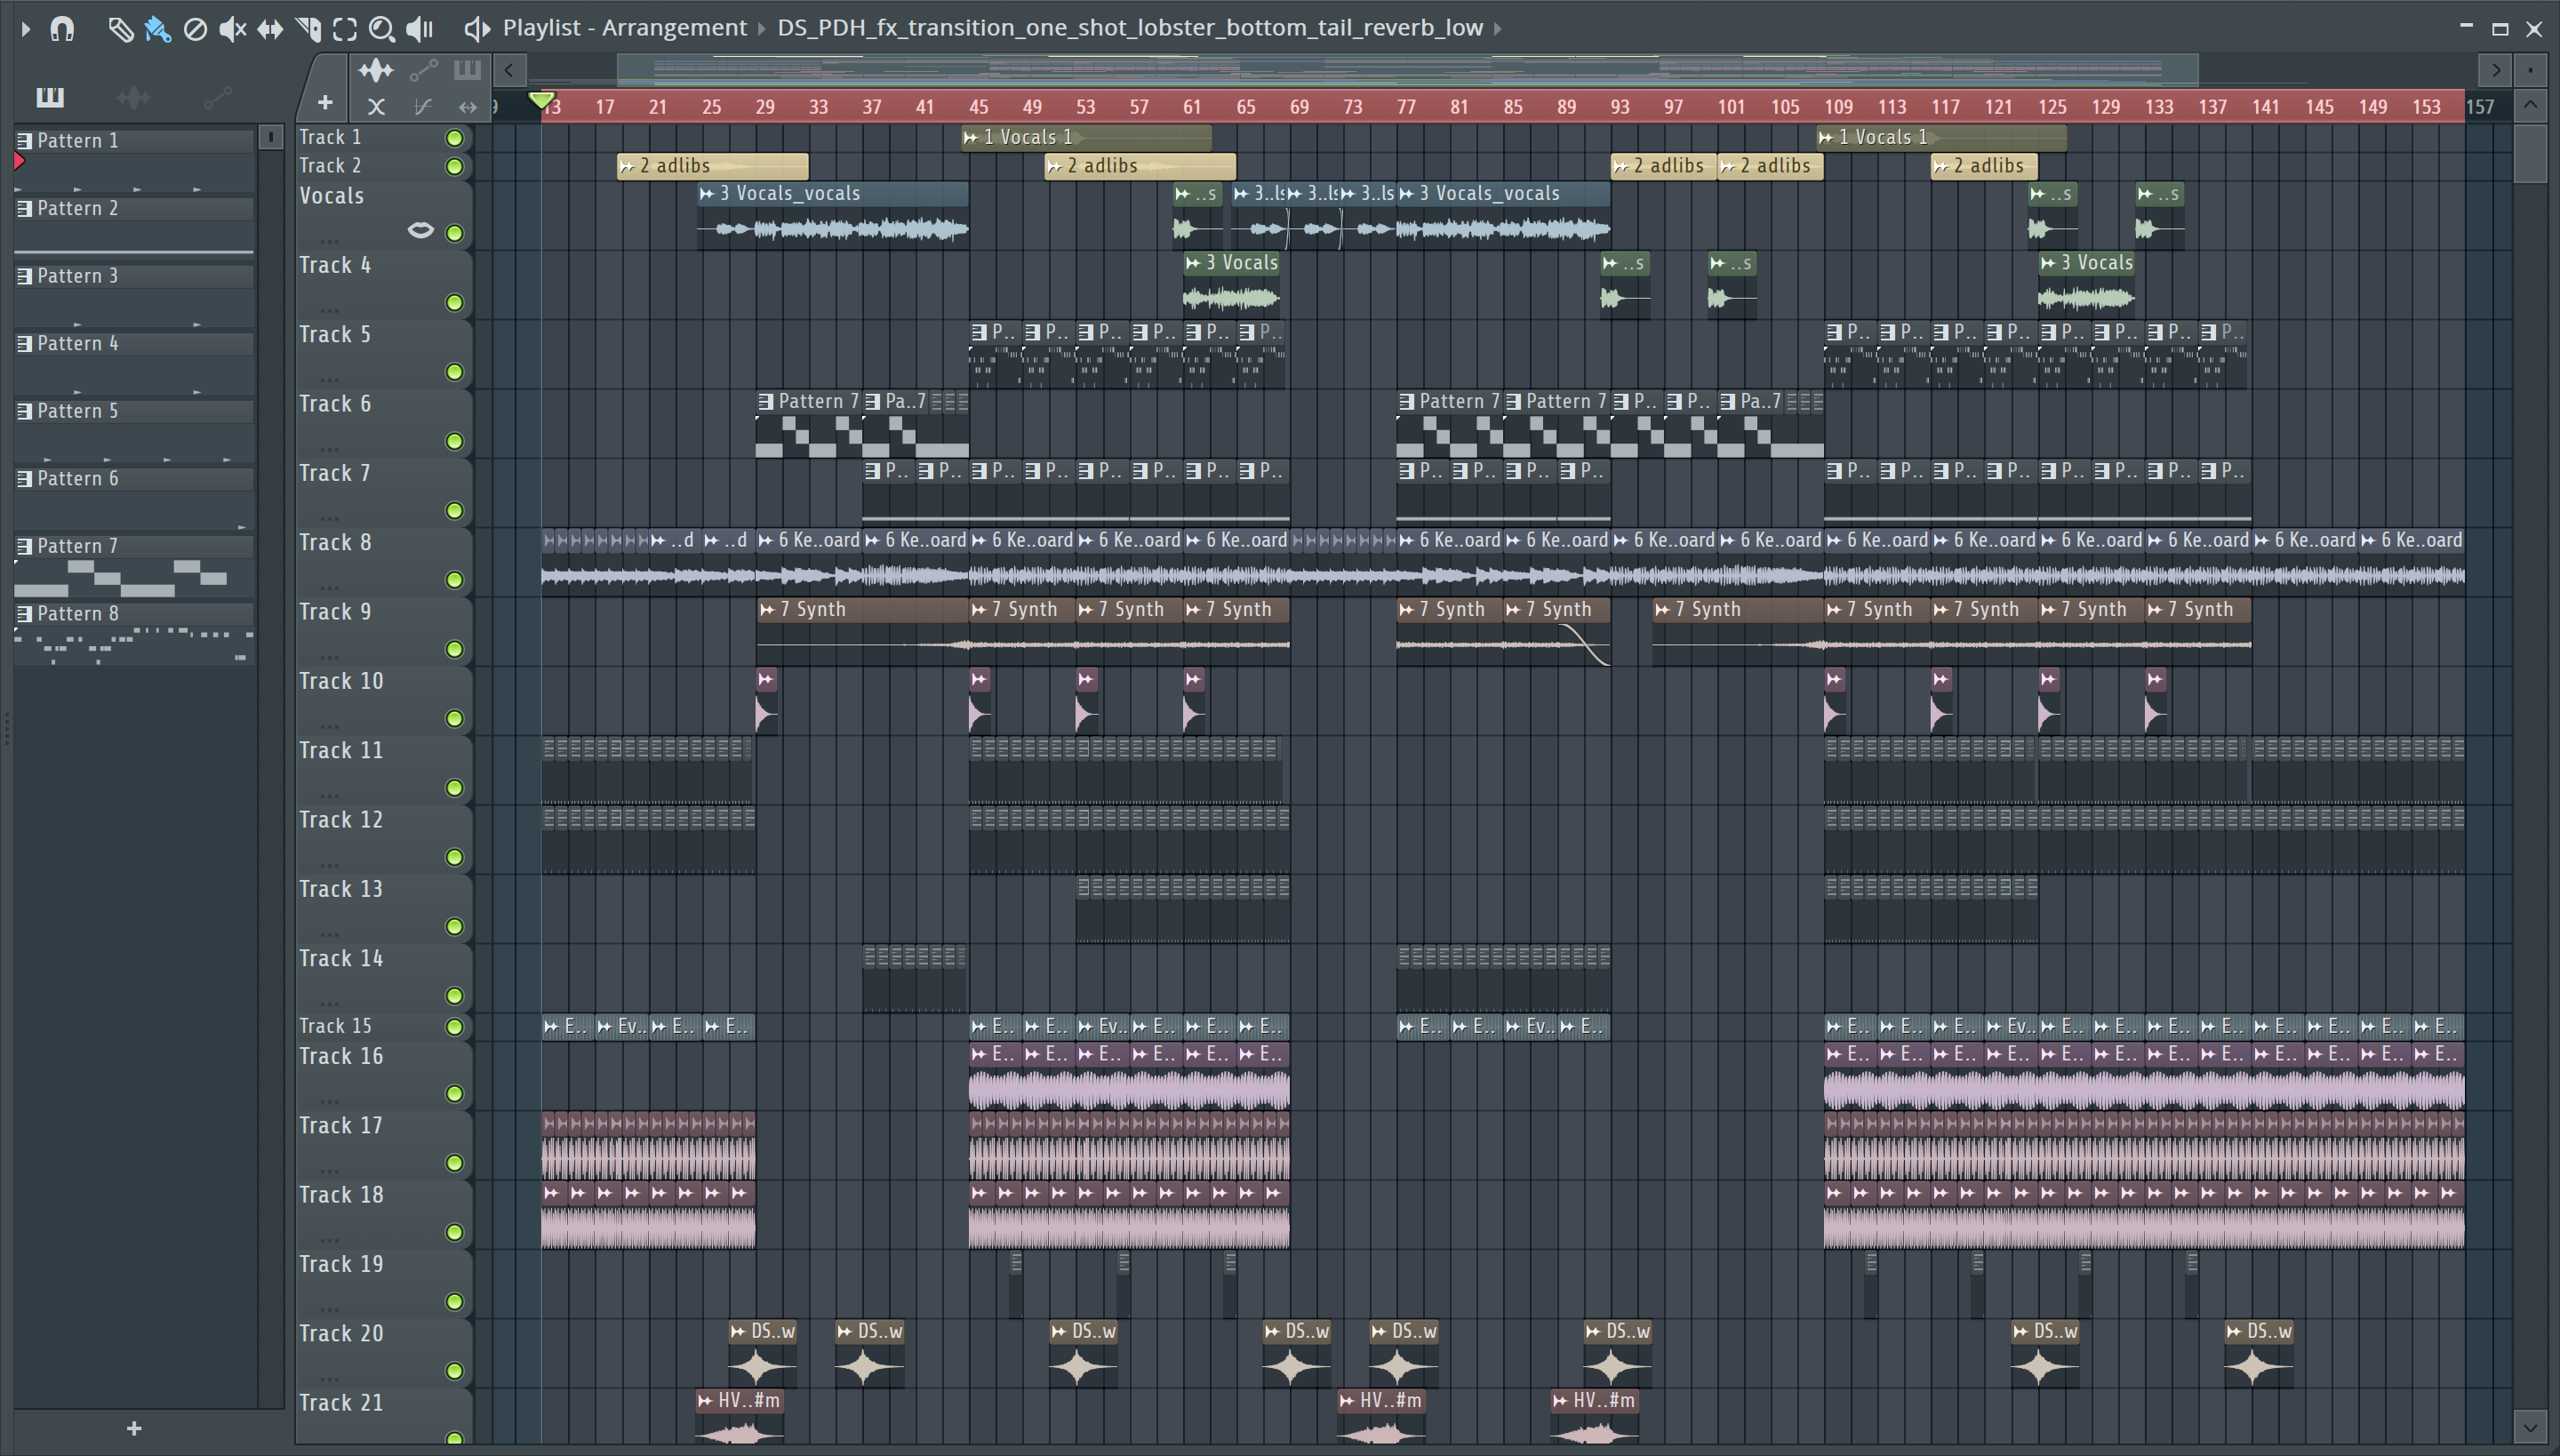2560x1456 pixels.
Task: Mute Track 2 with its green LED
Action: [x=454, y=167]
